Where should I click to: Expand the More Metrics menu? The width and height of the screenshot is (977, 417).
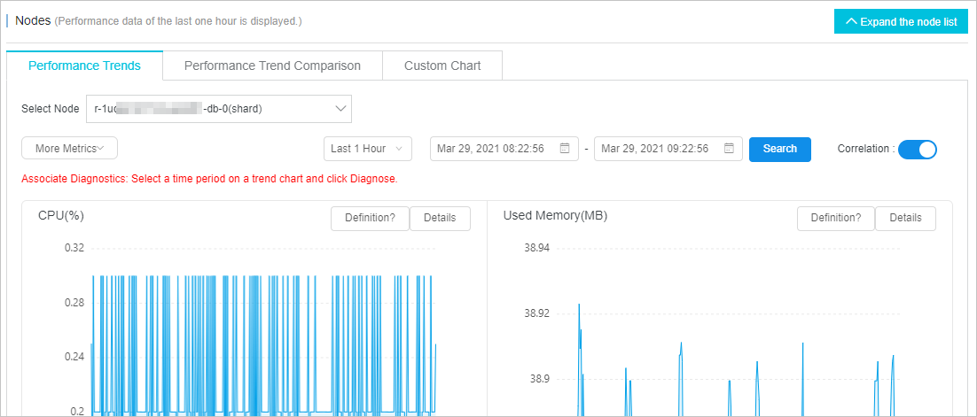click(69, 148)
